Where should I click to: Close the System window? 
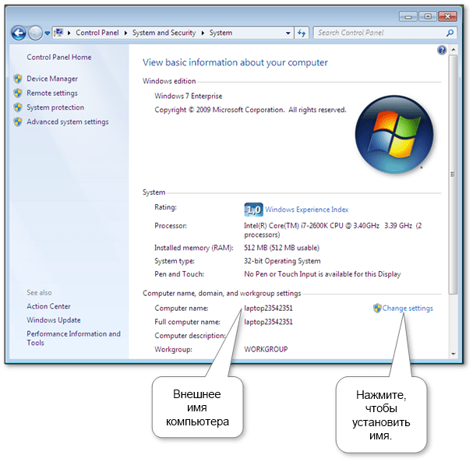[x=447, y=16]
